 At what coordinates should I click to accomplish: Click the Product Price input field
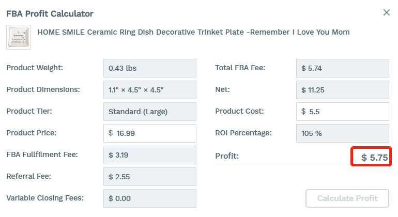click(x=150, y=133)
